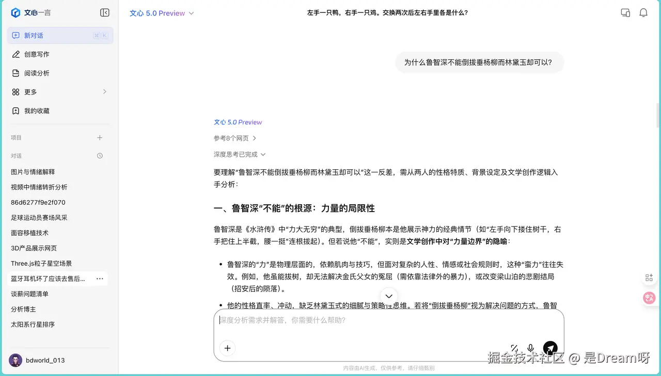This screenshot has width=661, height=376.
Task: Open the 文心 5.0 Preview model dropdown
Action: 162,13
